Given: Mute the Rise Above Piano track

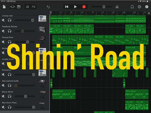Looking at the screenshot, I should (x=3, y=107).
